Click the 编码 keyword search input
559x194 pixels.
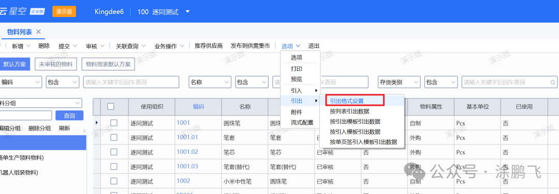coord(131,82)
